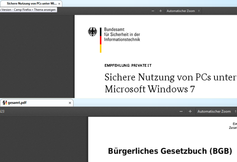
Task: Click the 'Microsoft Windows 7' title line
Action: [x=150, y=89]
